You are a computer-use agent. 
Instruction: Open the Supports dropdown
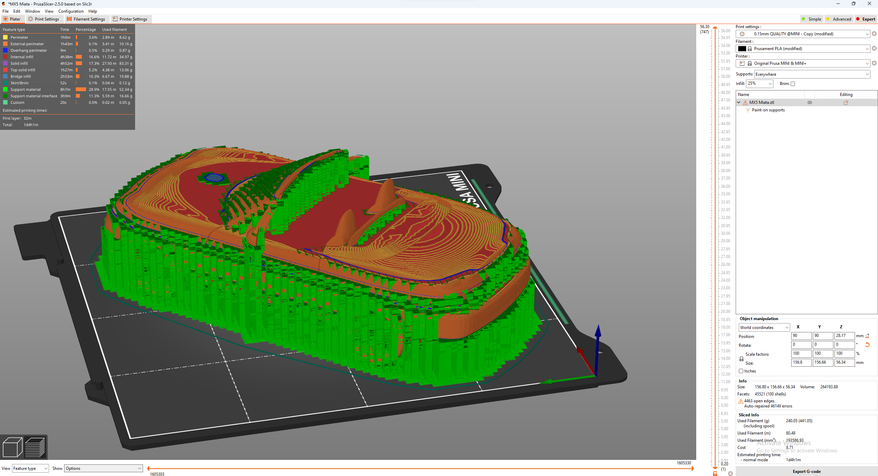click(812, 74)
